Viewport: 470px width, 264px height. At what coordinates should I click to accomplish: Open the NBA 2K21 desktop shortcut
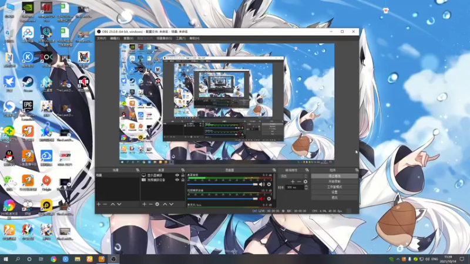(x=65, y=158)
